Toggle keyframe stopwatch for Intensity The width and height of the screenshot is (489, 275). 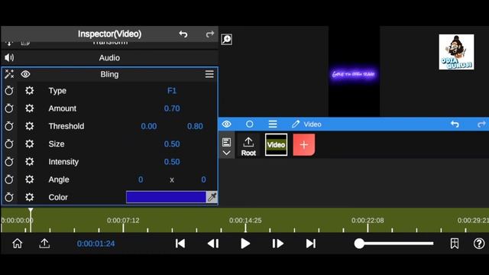(9, 162)
